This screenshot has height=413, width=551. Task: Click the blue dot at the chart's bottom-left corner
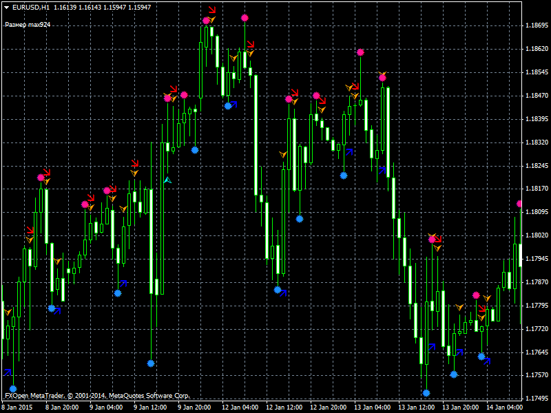click(x=13, y=388)
